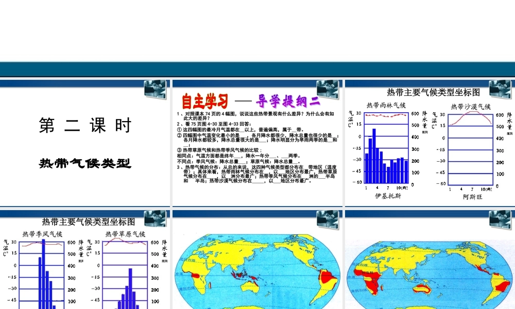Click the 伊基托斯 blue precipitation bar chart
This screenshot has height=309, width=515.
[386, 148]
